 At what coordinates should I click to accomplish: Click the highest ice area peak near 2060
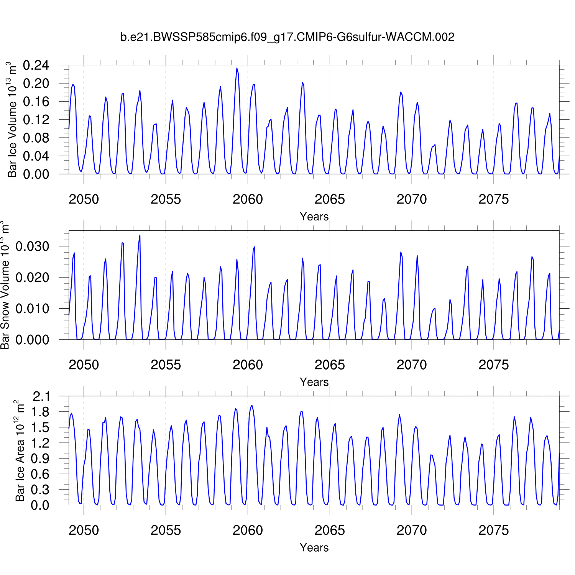251,405
